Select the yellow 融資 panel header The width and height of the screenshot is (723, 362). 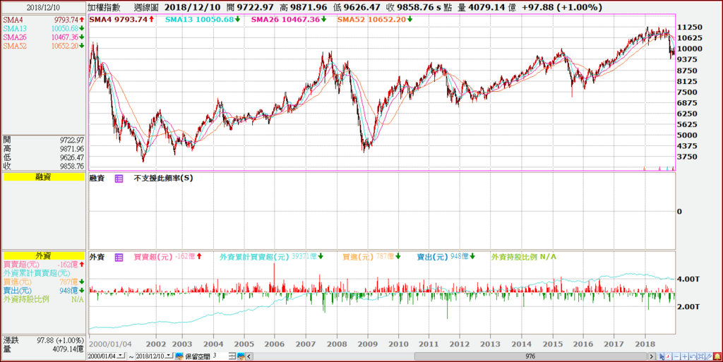[43, 177]
